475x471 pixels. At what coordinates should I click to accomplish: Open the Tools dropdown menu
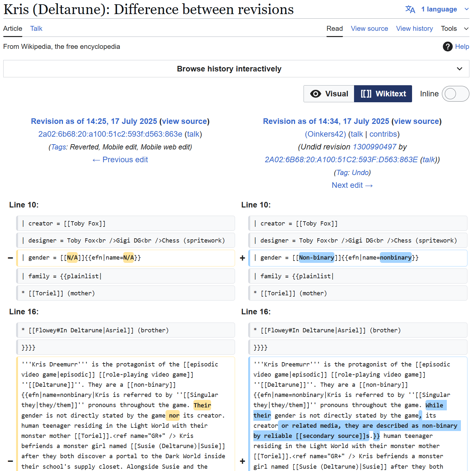pos(455,29)
